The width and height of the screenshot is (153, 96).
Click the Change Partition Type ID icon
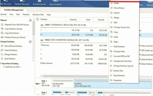pos(111,66)
